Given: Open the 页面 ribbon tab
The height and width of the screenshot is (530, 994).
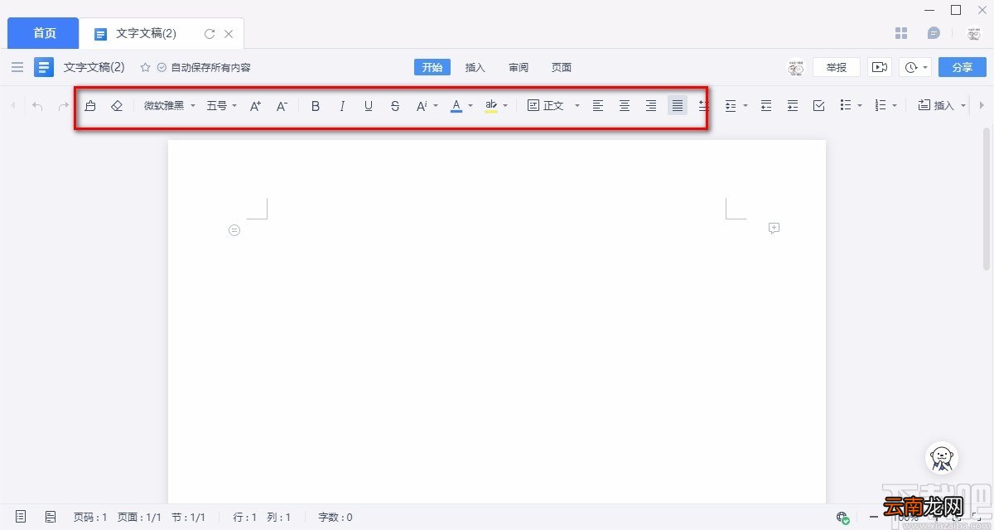Looking at the screenshot, I should tap(562, 67).
